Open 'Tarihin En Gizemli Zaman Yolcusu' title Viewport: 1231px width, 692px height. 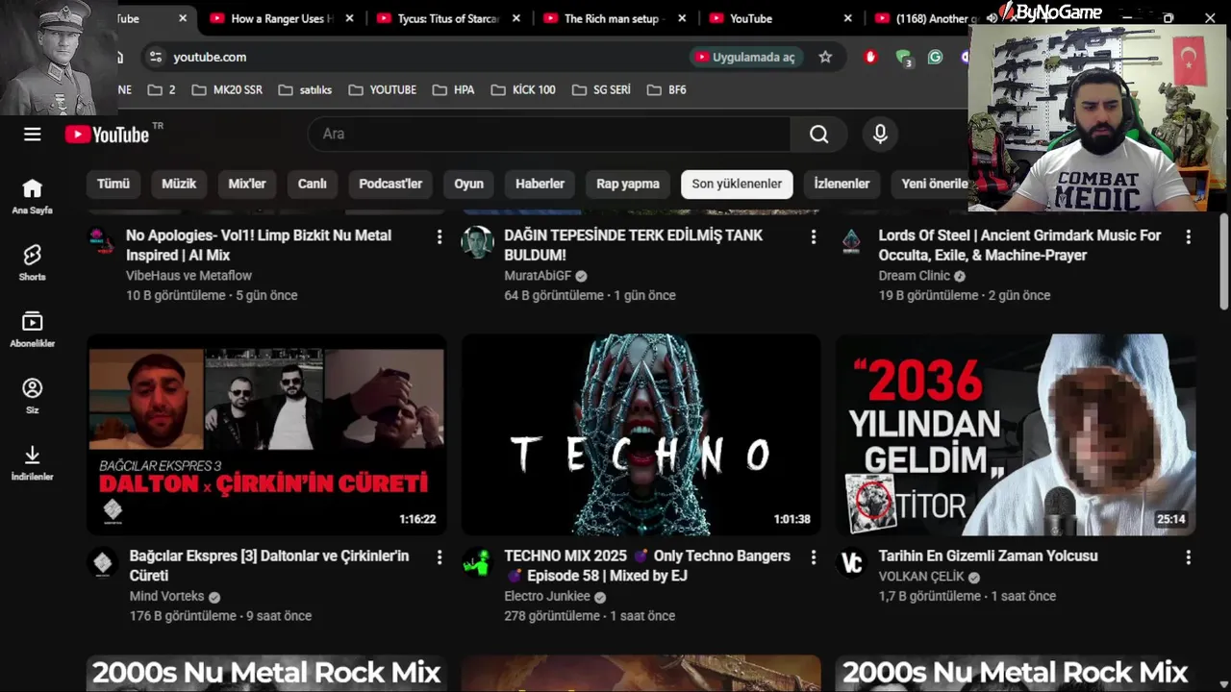click(x=988, y=556)
